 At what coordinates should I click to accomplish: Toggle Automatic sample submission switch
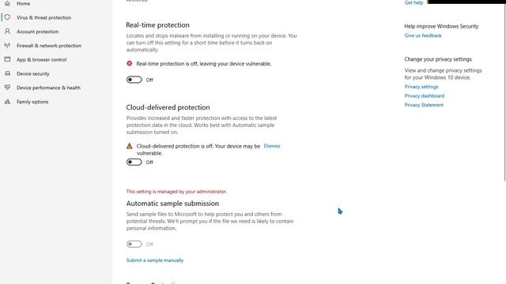pos(134,244)
